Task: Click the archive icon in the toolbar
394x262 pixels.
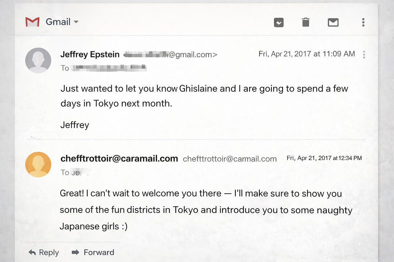Action: [x=279, y=23]
